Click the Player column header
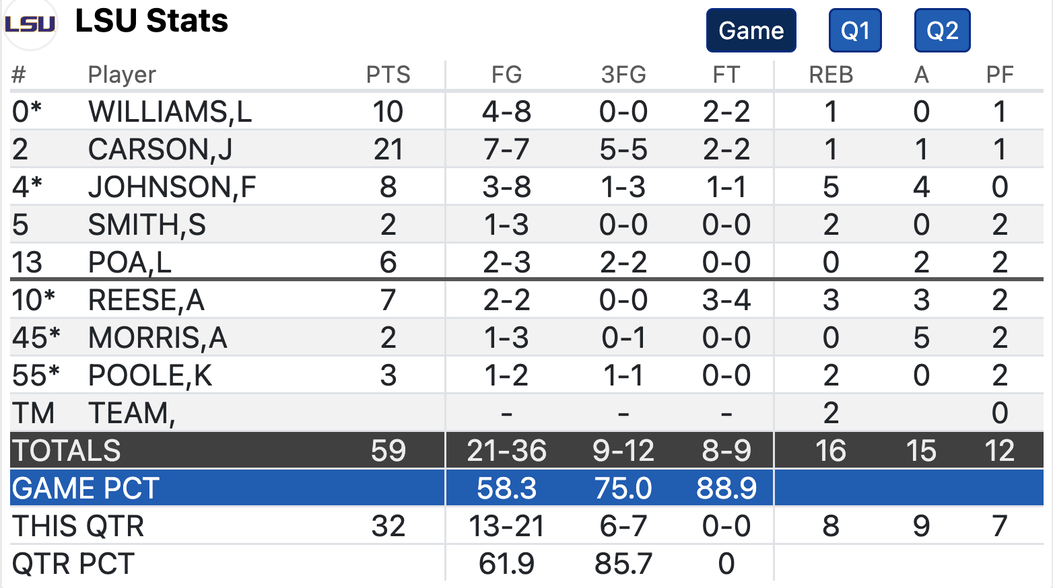The width and height of the screenshot is (1053, 588). (122, 74)
